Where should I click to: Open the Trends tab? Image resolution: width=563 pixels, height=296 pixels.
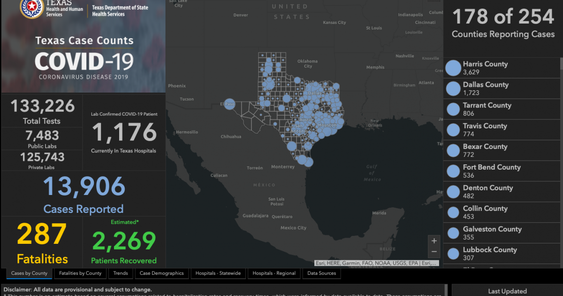click(121, 273)
